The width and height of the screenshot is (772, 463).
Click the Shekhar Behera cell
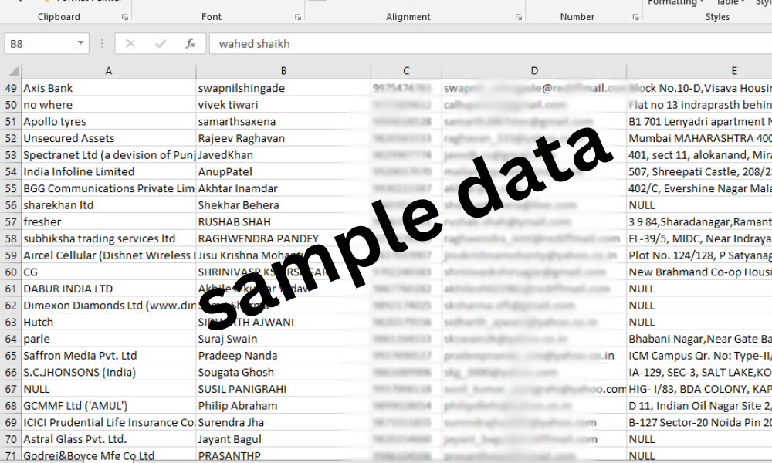click(283, 205)
